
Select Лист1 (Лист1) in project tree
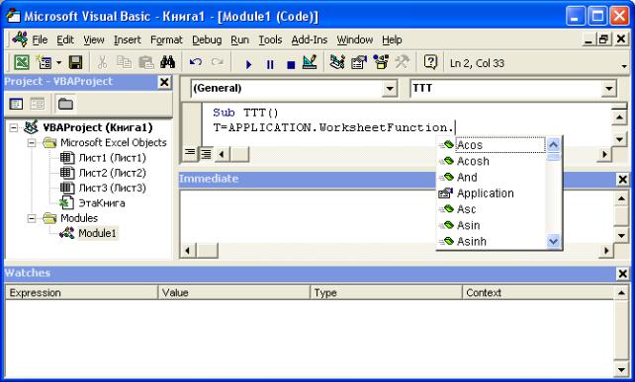point(112,158)
